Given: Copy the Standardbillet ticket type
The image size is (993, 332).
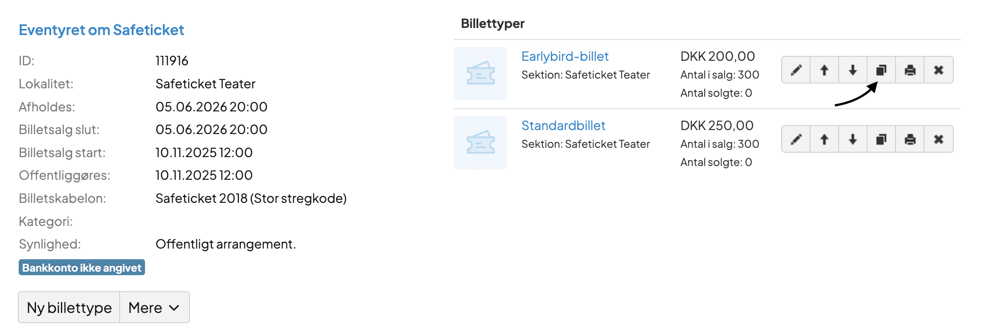Looking at the screenshot, I should pos(881,139).
